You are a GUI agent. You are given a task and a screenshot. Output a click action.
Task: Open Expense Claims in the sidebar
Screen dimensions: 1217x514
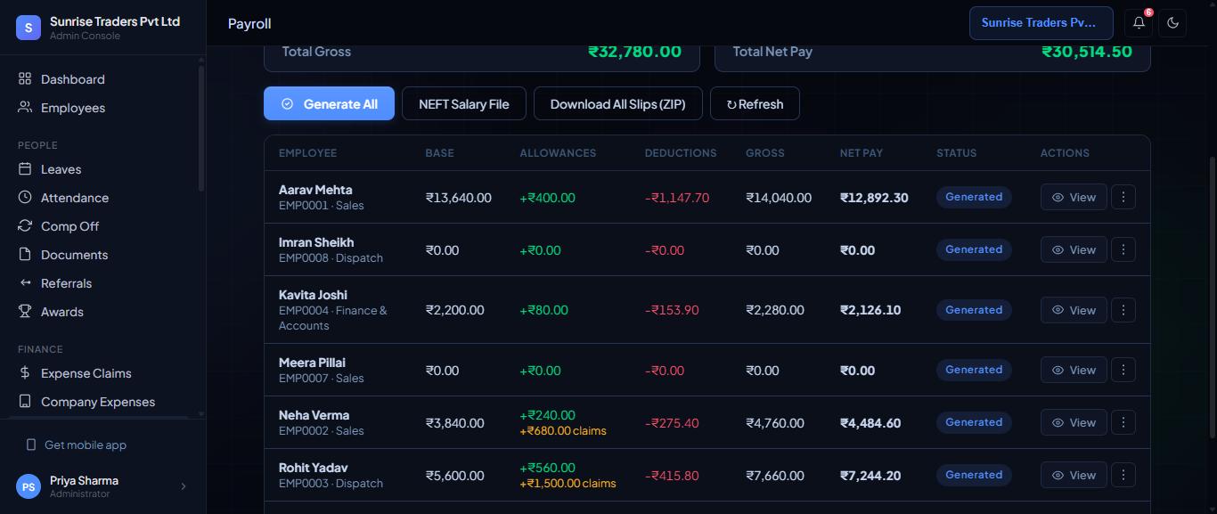[102, 373]
